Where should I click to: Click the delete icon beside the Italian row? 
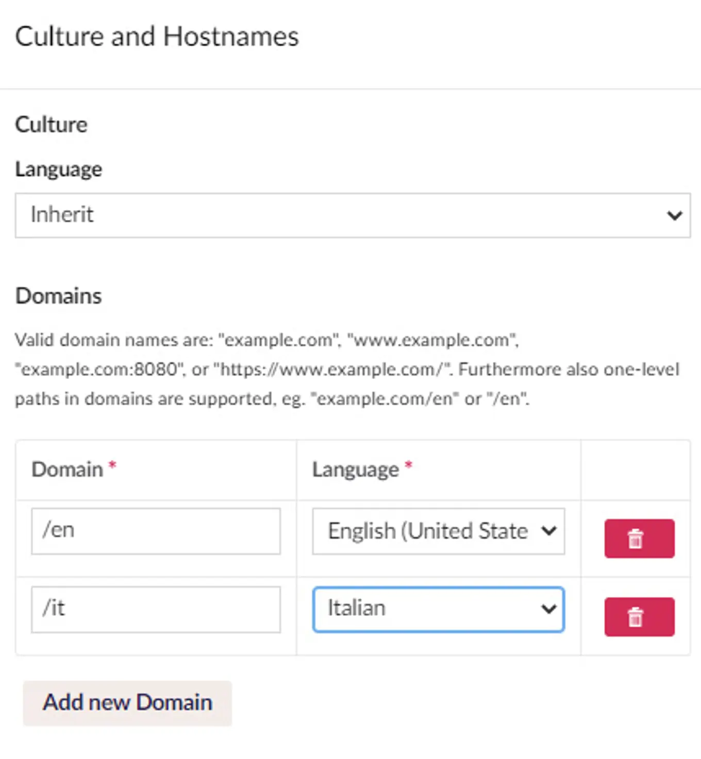[x=639, y=617]
